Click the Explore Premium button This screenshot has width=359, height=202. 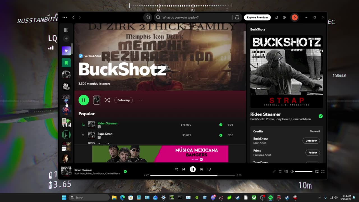point(257,17)
